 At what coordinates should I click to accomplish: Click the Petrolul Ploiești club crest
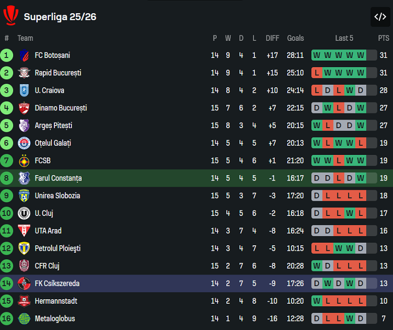click(x=24, y=248)
